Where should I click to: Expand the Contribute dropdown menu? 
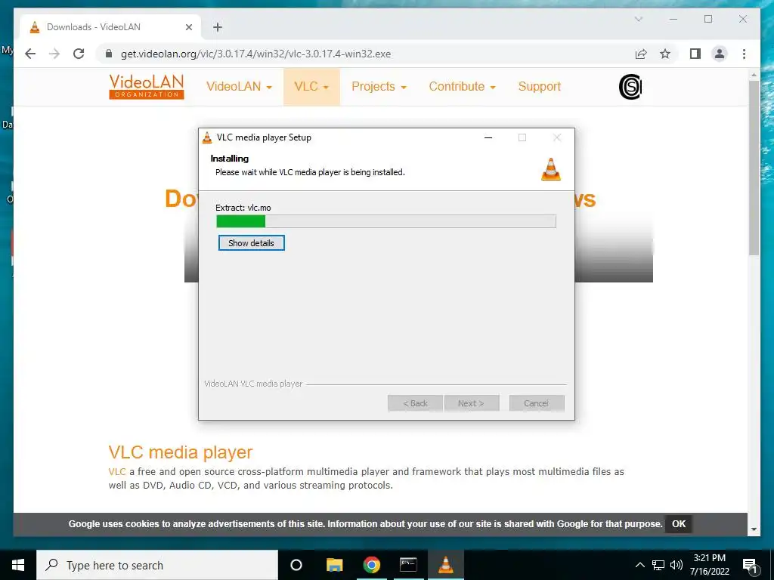click(462, 87)
